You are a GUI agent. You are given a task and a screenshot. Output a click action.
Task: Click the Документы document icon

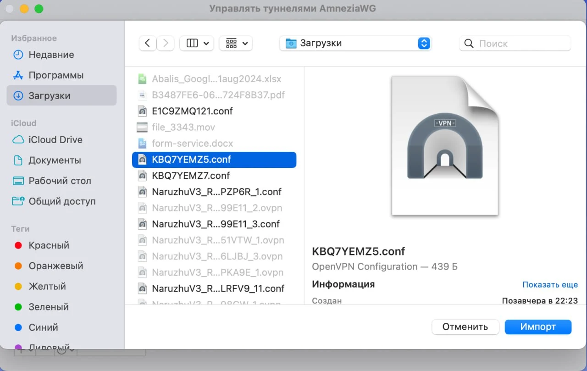click(x=18, y=160)
